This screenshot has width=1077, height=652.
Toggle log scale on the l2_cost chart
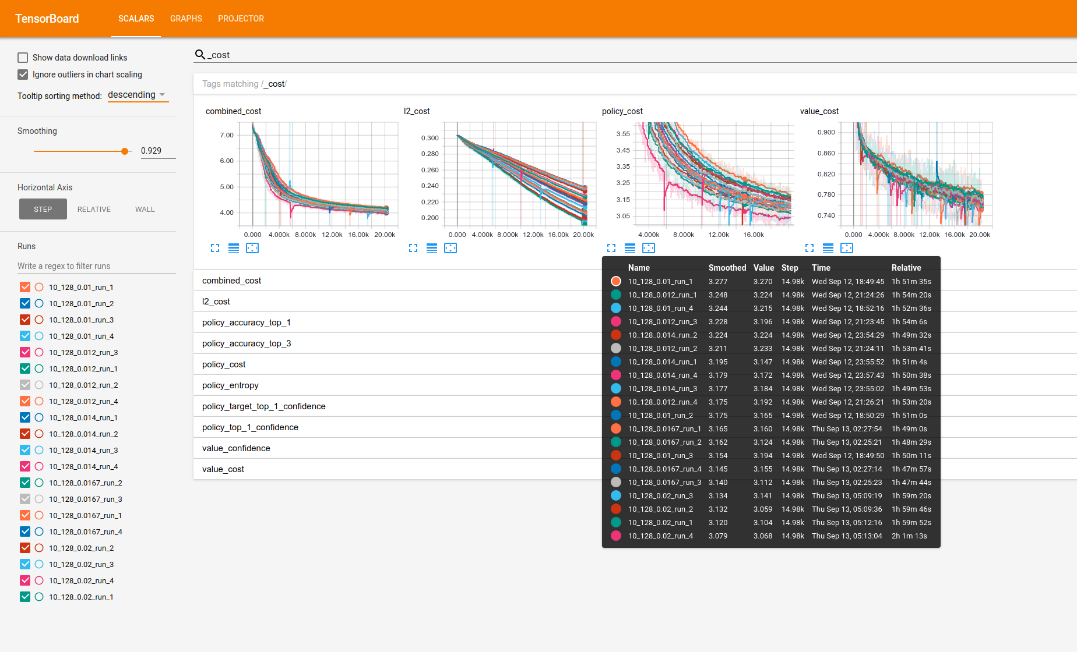431,248
